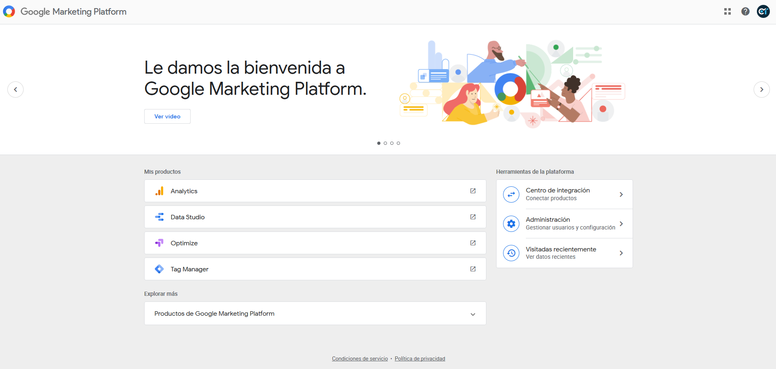Click the Ver video button
The height and width of the screenshot is (369, 776).
pyautogui.click(x=167, y=116)
